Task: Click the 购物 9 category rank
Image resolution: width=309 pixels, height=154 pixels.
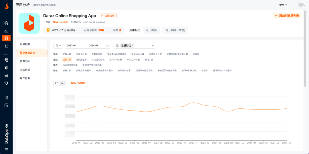Action: pos(117,30)
